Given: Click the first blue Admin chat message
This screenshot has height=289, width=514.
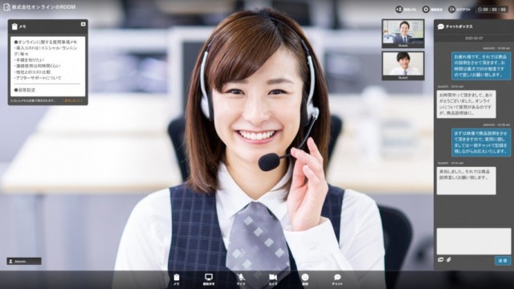Looking at the screenshot, I should pyautogui.click(x=481, y=66).
